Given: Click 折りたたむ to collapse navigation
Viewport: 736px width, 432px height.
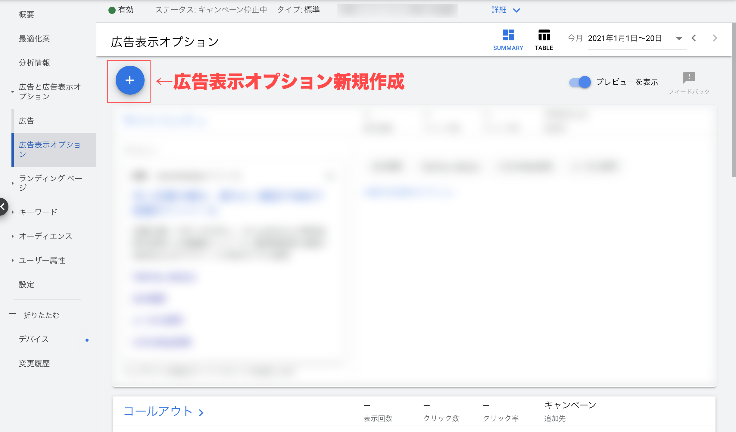Looking at the screenshot, I should [x=41, y=315].
